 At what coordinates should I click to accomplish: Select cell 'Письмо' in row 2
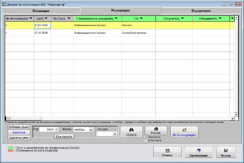139,25
